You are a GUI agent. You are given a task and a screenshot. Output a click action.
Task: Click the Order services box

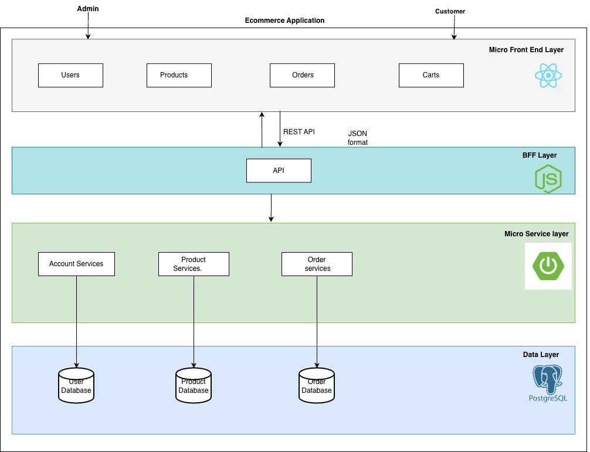(x=317, y=264)
